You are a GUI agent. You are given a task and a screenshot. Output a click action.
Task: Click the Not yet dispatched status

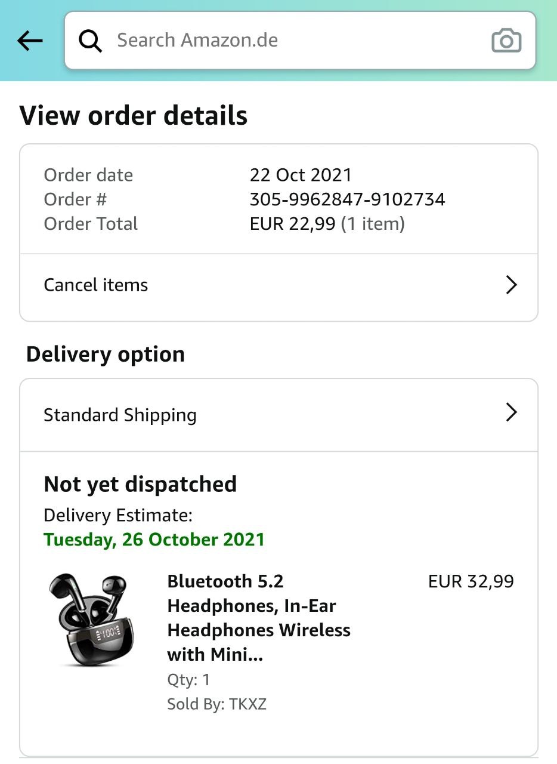click(x=140, y=484)
